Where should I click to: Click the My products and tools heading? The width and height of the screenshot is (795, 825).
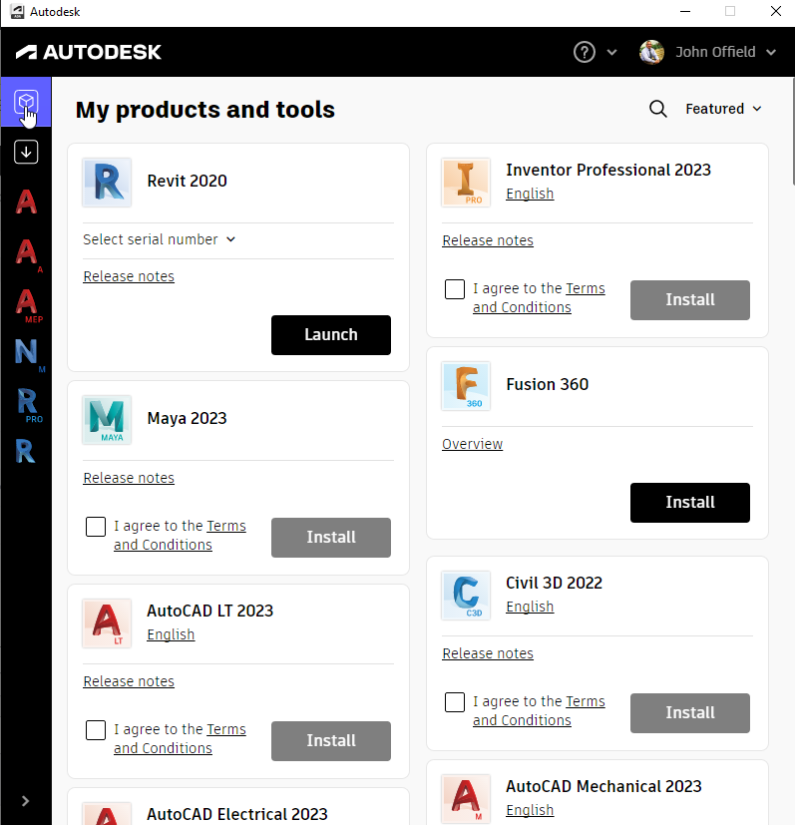point(205,110)
